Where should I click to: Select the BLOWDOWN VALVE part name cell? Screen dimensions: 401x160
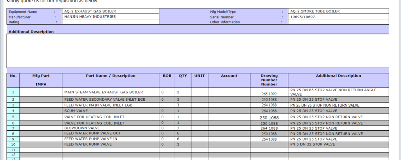tap(110, 128)
